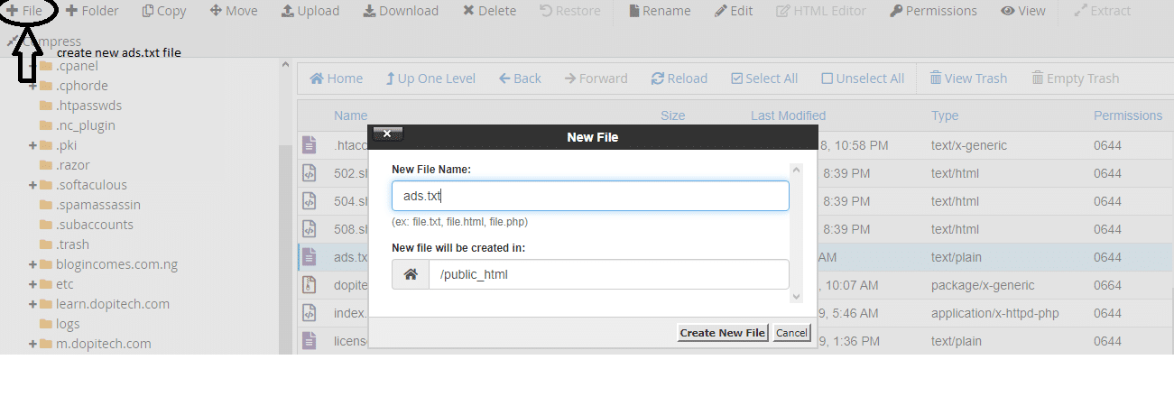This screenshot has height=415, width=1174.
Task: Click the Download toolbar button
Action: click(402, 11)
